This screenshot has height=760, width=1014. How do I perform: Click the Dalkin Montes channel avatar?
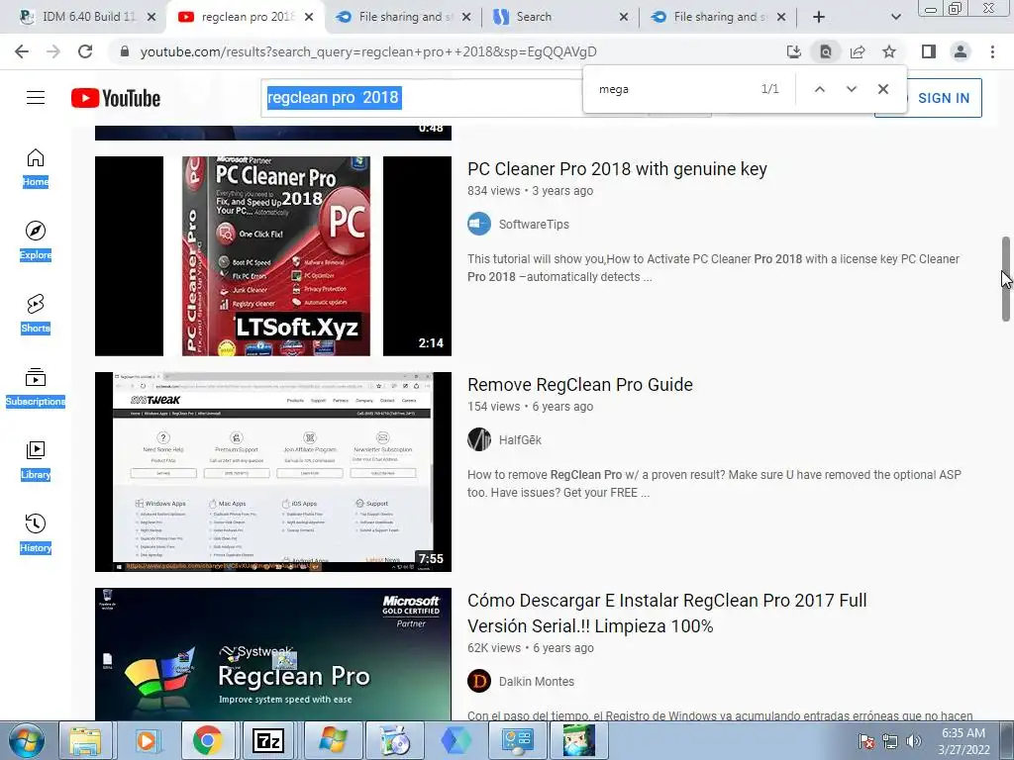(x=479, y=681)
